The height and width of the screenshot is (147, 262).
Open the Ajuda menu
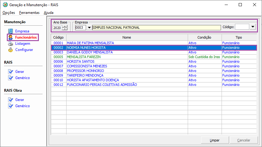pyautogui.click(x=48, y=13)
